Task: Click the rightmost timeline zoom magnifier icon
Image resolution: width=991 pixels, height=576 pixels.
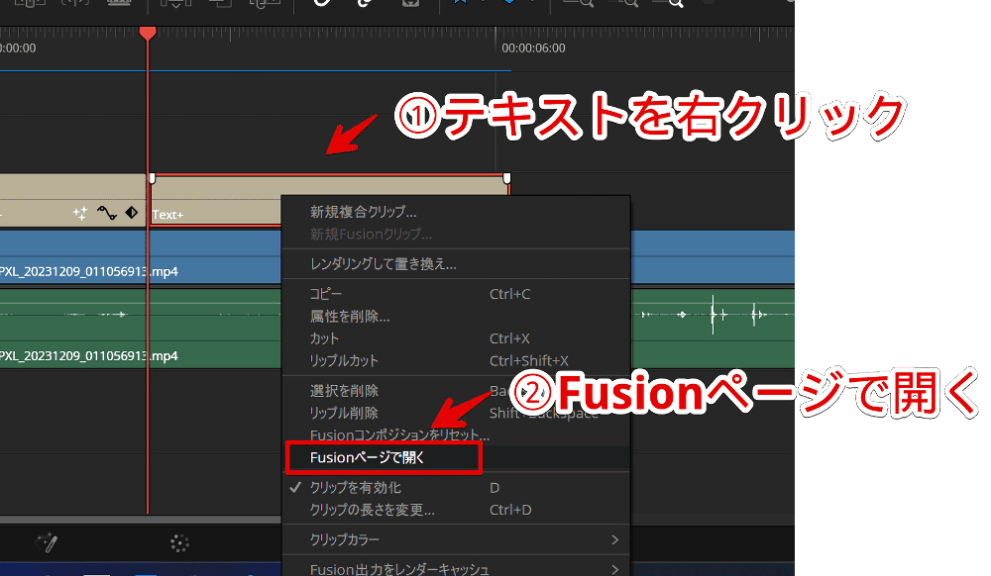Action: click(676, 4)
